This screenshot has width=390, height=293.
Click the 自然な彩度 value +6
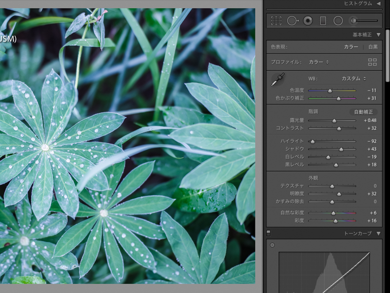click(373, 213)
